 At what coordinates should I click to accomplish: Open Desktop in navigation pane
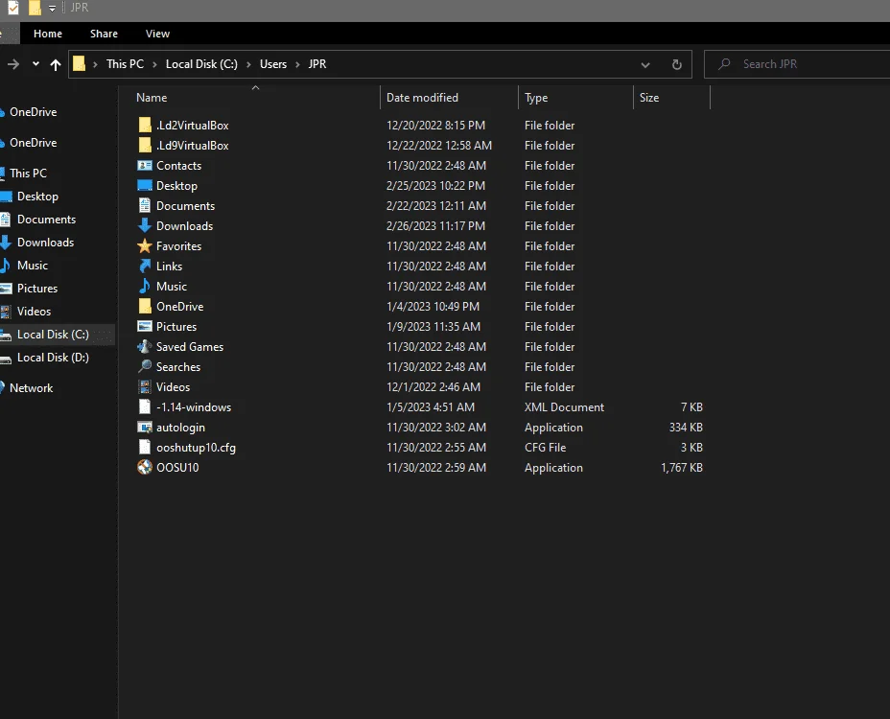[x=37, y=197]
